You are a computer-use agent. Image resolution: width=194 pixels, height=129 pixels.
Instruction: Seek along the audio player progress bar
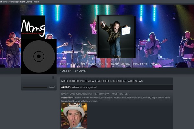click(x=35, y=87)
